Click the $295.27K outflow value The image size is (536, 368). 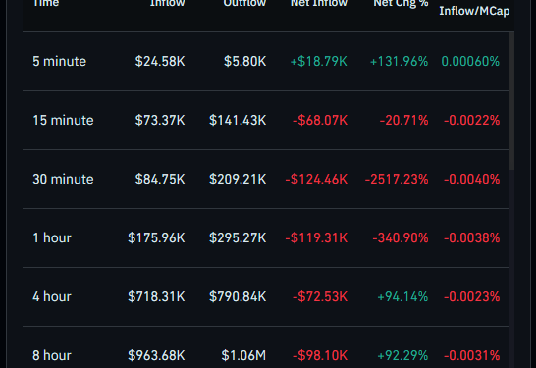tap(238, 237)
